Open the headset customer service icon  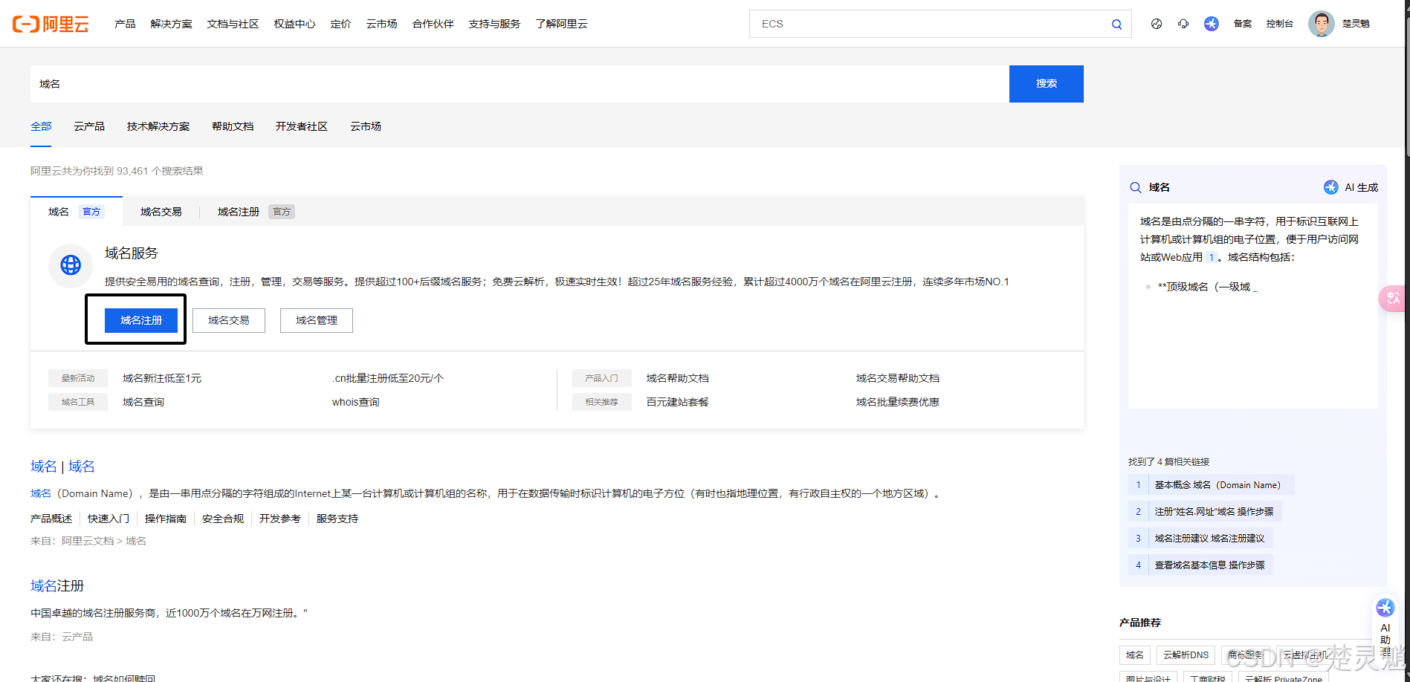click(1183, 24)
